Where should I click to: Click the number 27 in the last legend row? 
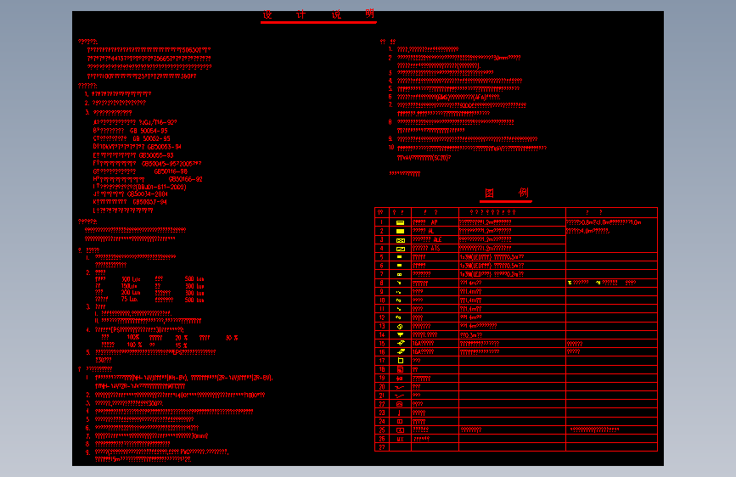pos(382,447)
